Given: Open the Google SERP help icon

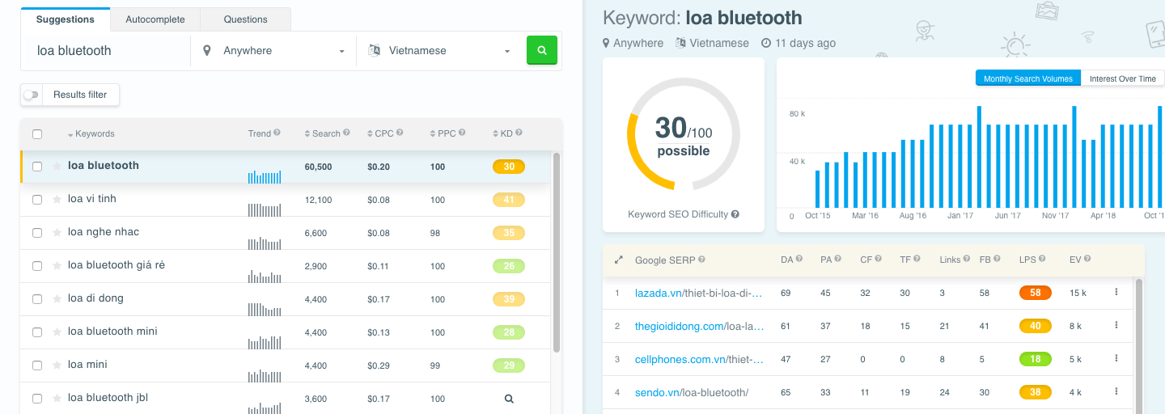Looking at the screenshot, I should coord(701,260).
